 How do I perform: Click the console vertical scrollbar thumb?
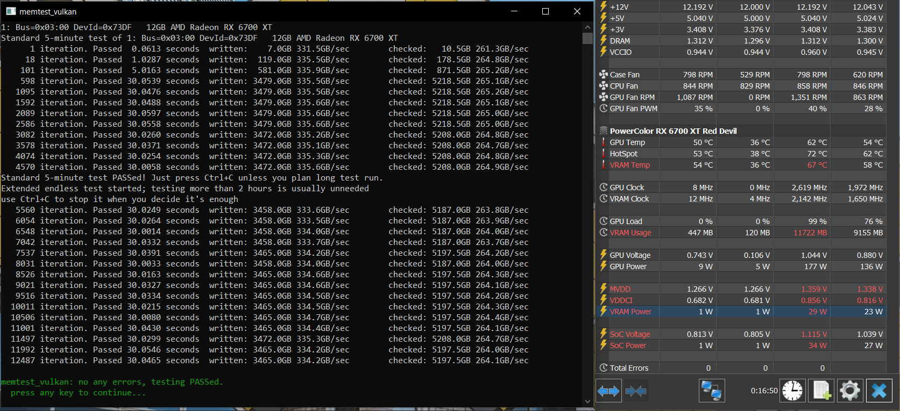click(x=587, y=39)
